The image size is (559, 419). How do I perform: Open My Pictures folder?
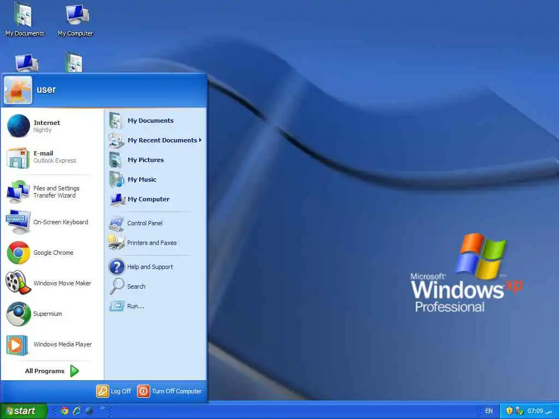pos(156,160)
